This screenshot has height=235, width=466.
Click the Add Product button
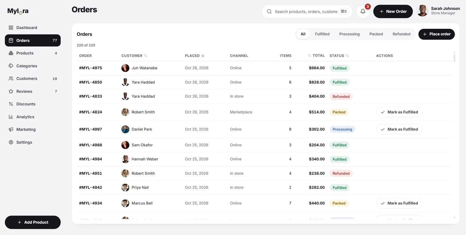tap(33, 222)
